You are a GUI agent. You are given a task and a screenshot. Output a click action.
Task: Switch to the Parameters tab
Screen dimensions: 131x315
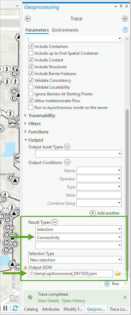[x=37, y=30]
